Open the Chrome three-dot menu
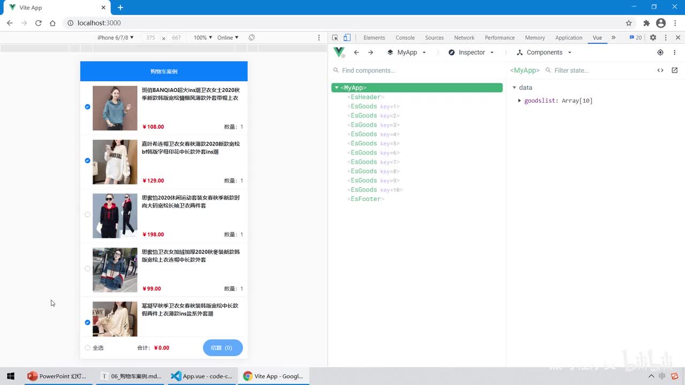This screenshot has height=385, width=685. coord(676,23)
